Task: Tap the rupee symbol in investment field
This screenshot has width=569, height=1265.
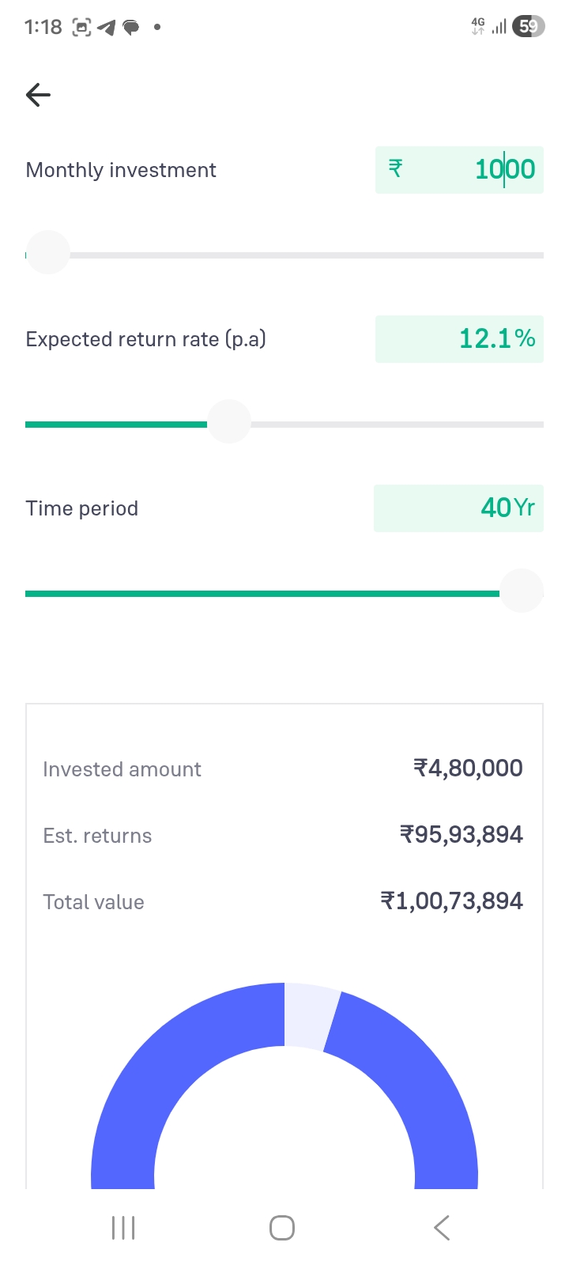Action: pyautogui.click(x=395, y=168)
